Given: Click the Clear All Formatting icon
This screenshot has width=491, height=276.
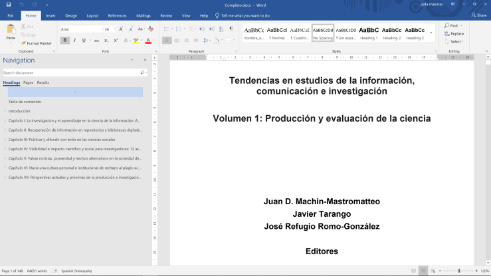Looking at the screenshot, I should [x=150, y=29].
